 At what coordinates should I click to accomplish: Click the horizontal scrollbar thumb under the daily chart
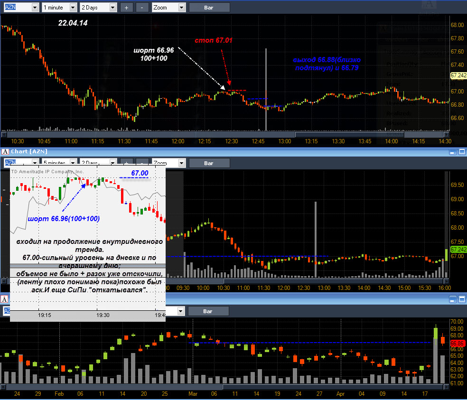coord(333,387)
